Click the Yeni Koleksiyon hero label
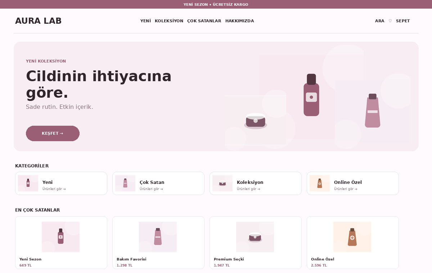This screenshot has width=432, height=273. [x=46, y=61]
